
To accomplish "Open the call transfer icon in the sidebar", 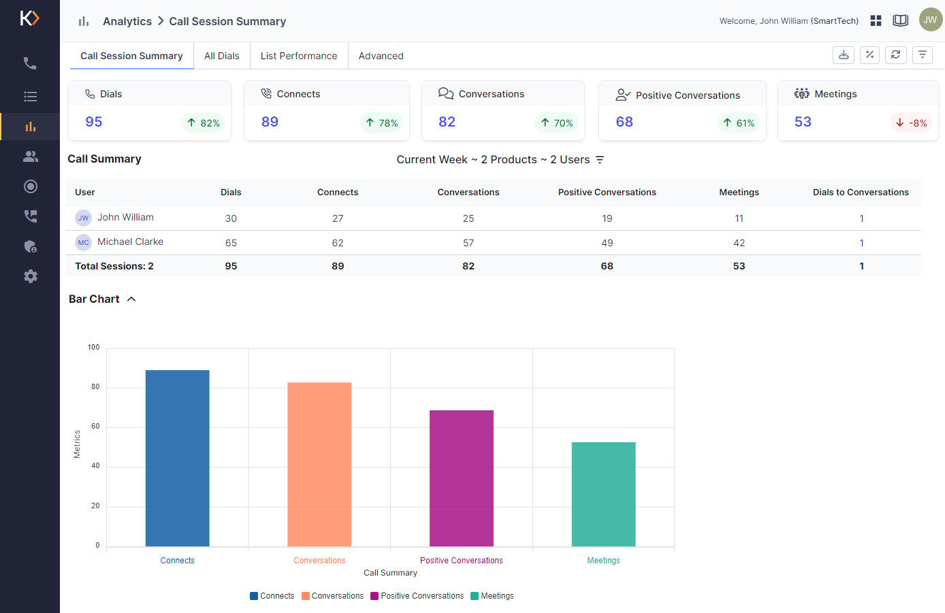I will tap(30, 216).
